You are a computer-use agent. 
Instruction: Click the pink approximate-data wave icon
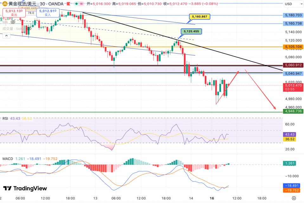coord(81,4)
